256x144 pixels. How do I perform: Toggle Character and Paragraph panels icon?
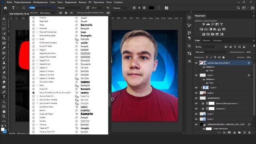(166, 8)
